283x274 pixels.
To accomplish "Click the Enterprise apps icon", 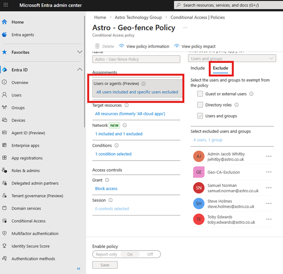I will [4, 145].
